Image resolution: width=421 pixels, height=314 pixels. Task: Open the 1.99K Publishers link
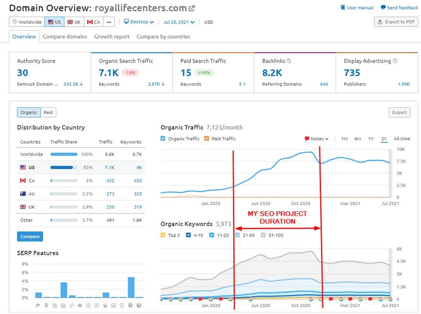point(404,84)
